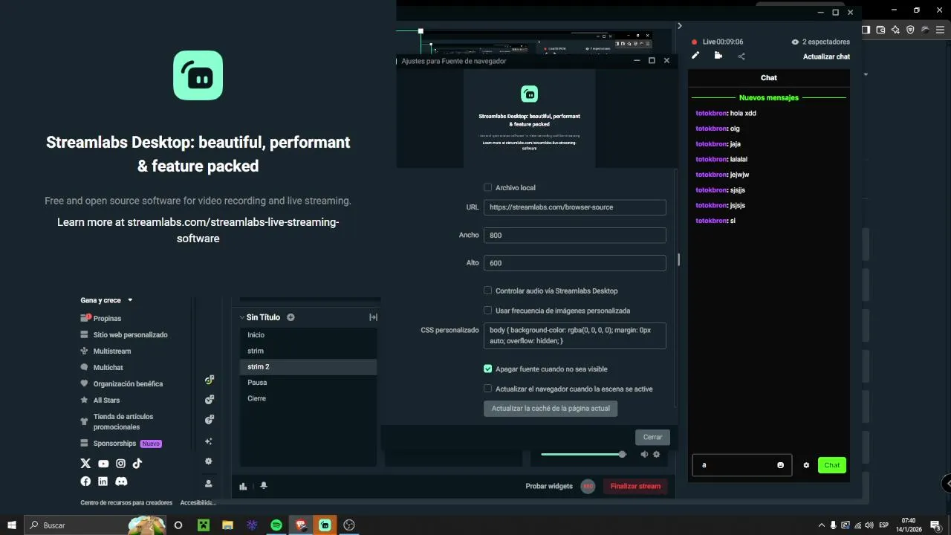
Task: Open the Discord social icon
Action: (121, 481)
